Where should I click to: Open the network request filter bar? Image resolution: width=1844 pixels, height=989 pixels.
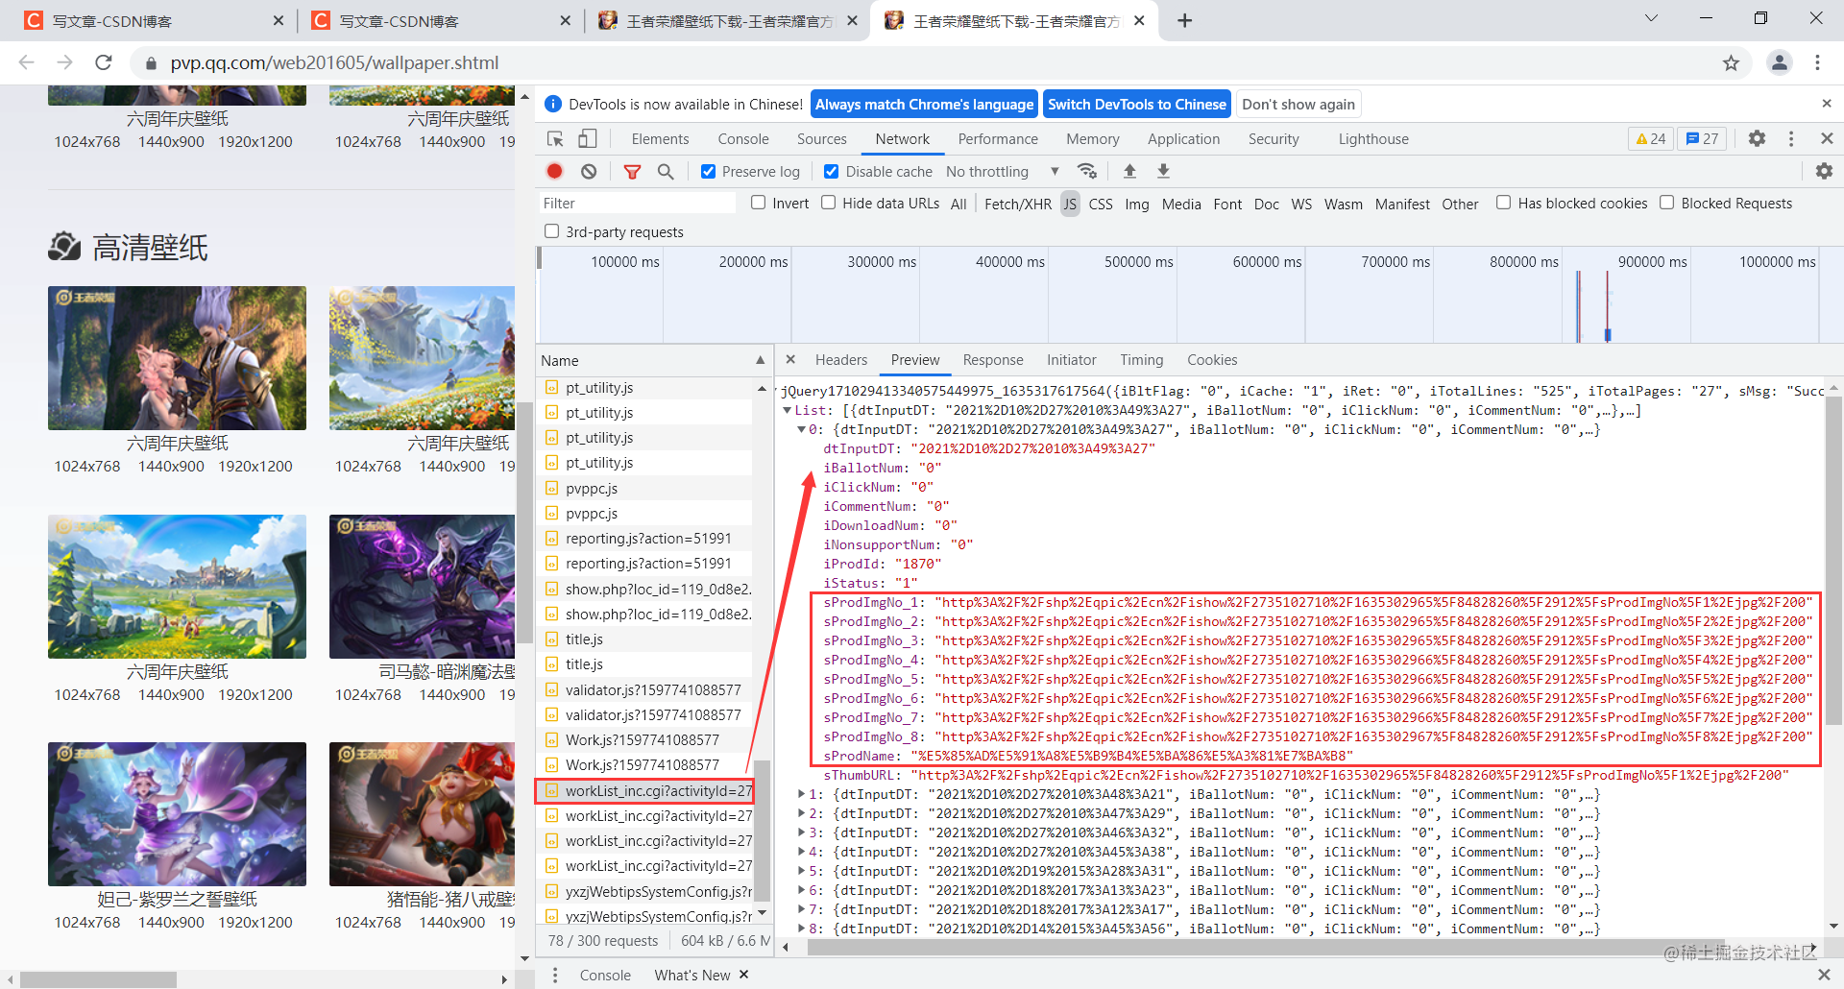pyautogui.click(x=633, y=171)
